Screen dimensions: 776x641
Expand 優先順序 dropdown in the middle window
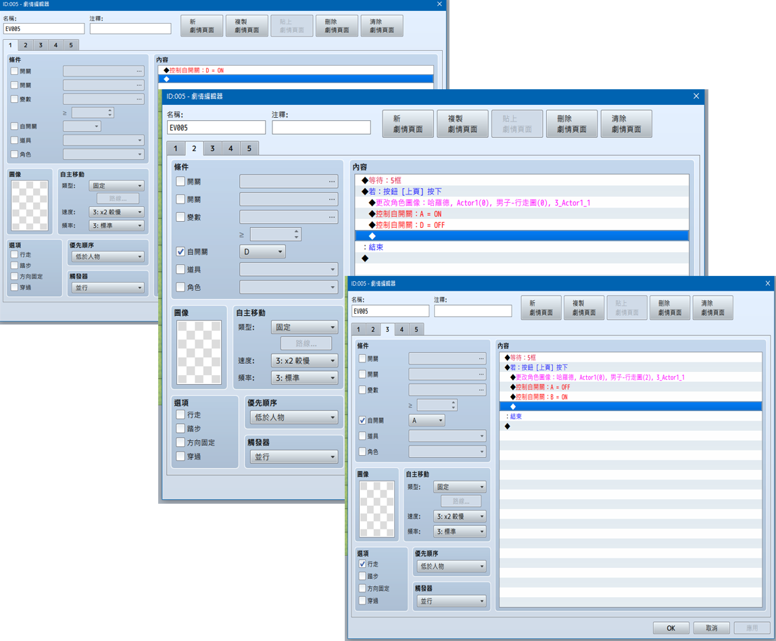tap(294, 417)
